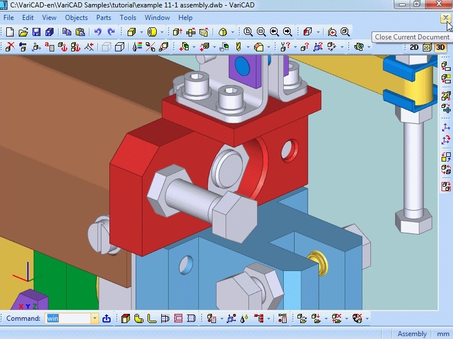Undo the last action
Screen dimensions: 453x339
98,32
